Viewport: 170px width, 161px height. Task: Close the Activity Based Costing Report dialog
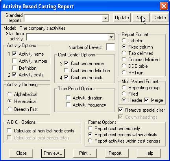(x=164, y=6)
